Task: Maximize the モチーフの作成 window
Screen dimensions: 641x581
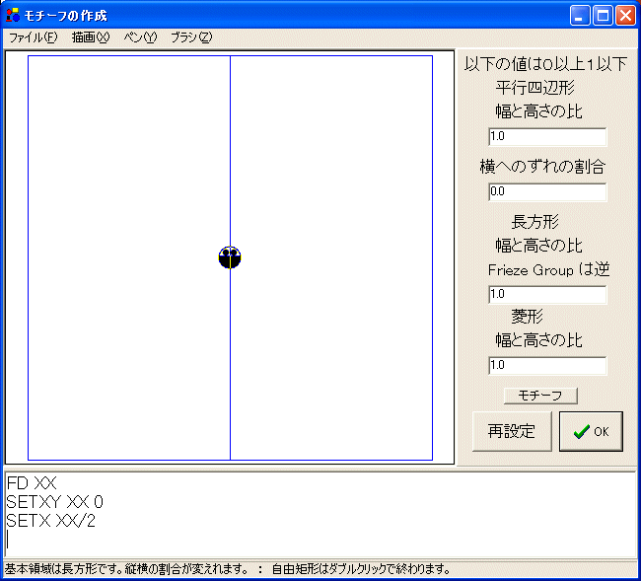Action: point(603,16)
